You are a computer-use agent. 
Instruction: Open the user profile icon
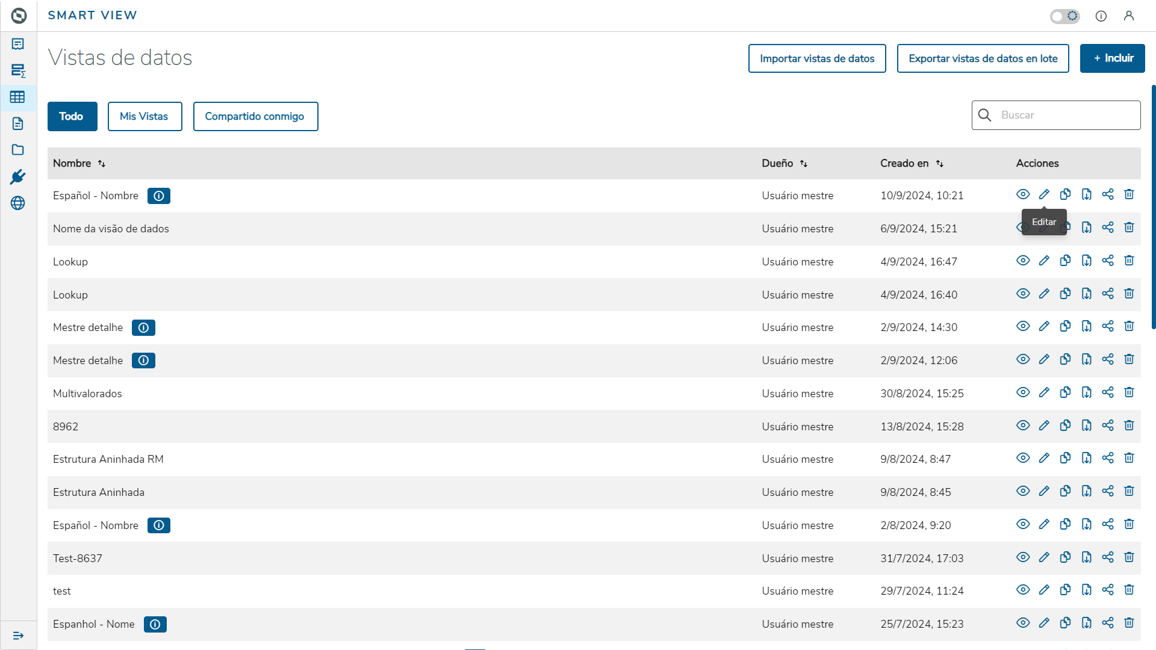pyautogui.click(x=1129, y=16)
